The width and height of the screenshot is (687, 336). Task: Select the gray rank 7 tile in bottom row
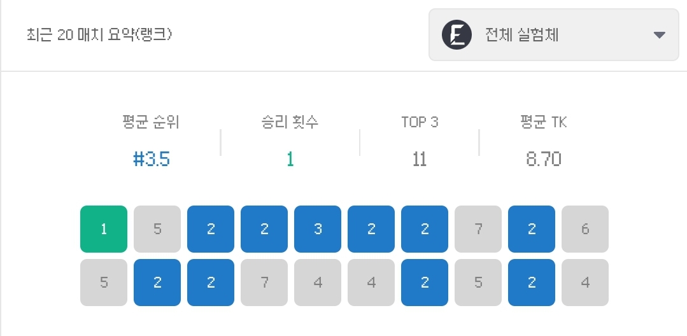(x=264, y=283)
